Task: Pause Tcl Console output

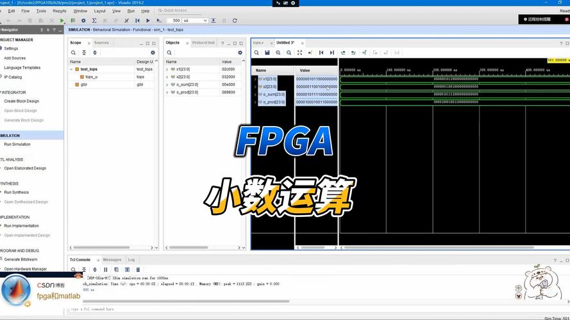Action: (105, 269)
